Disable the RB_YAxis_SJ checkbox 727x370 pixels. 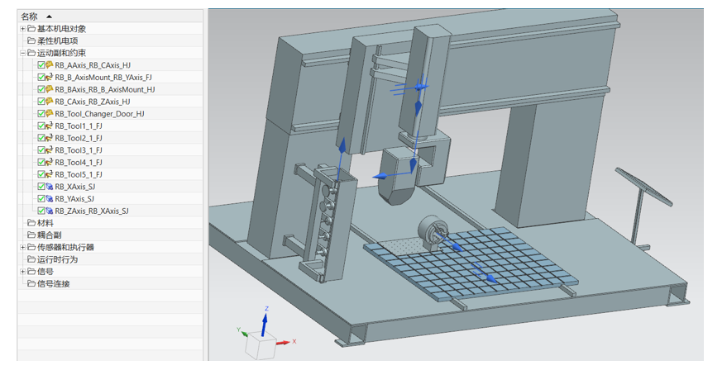tap(41, 199)
